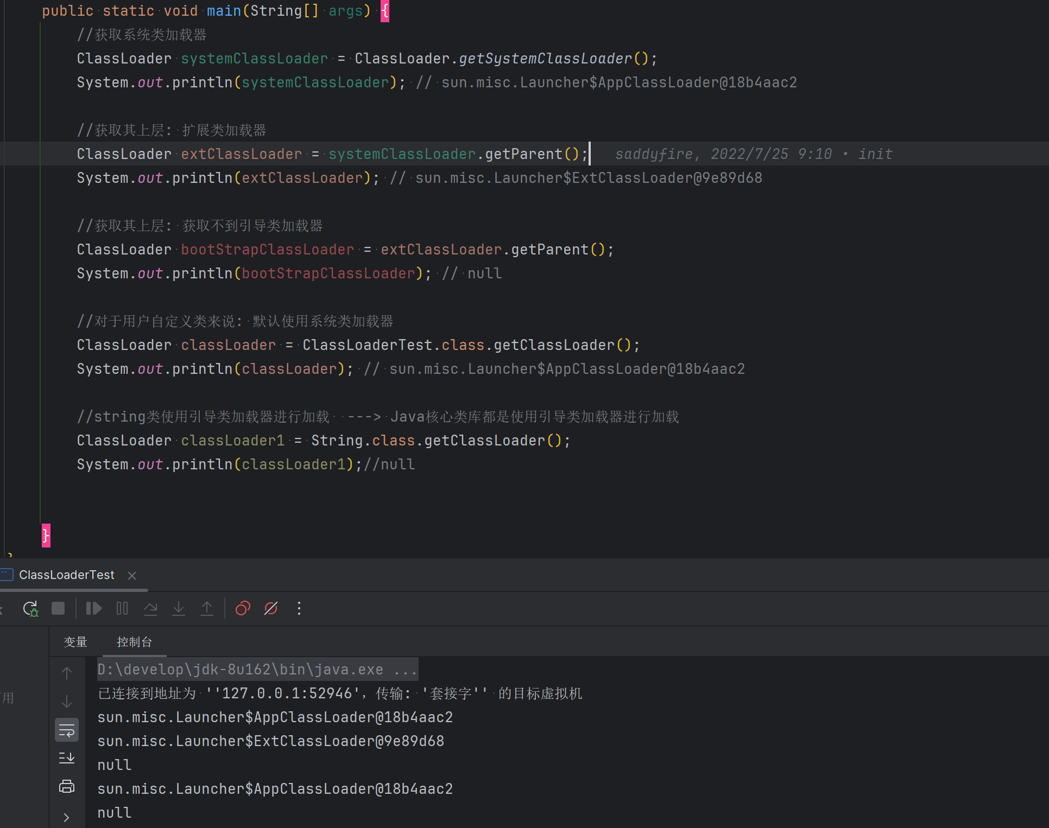
Task: Toggle mute breakpoints
Action: (271, 608)
